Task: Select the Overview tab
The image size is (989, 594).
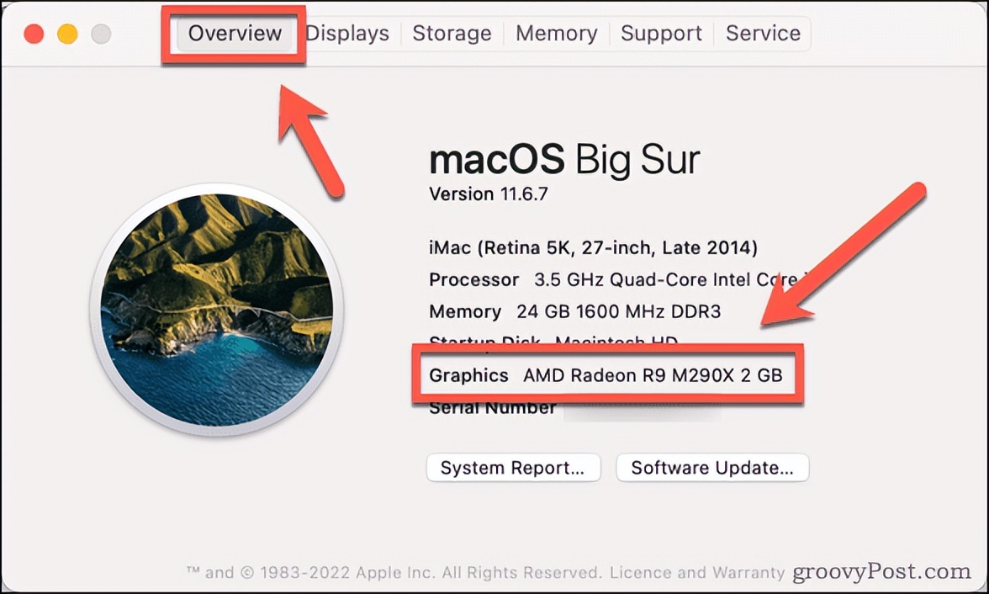Action: coord(235,34)
